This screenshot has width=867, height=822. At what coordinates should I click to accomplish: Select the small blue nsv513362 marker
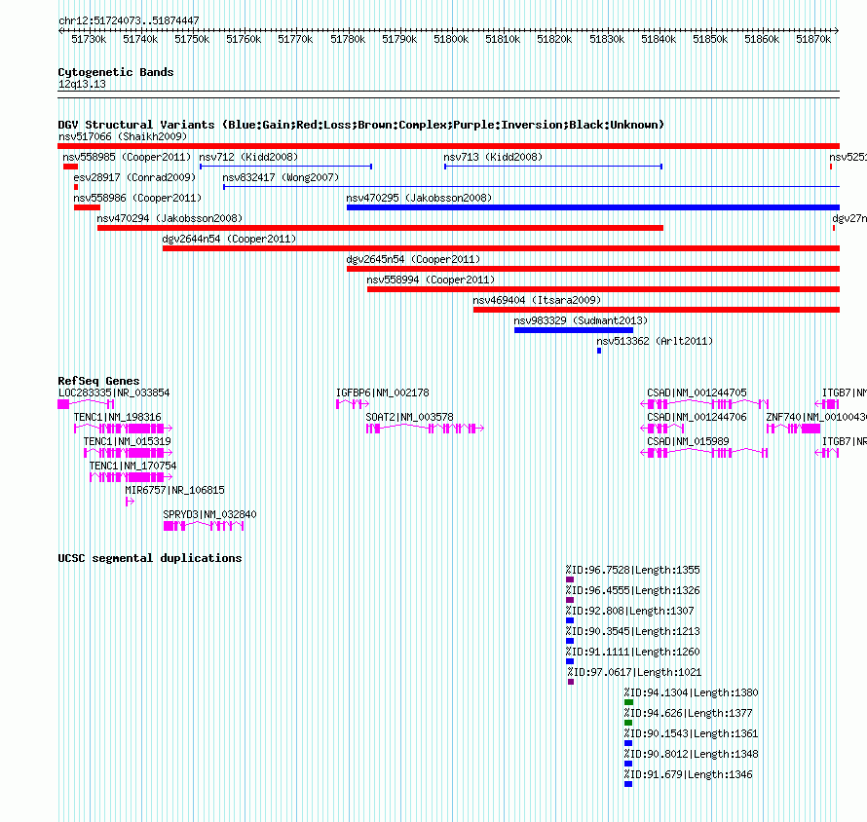click(599, 351)
